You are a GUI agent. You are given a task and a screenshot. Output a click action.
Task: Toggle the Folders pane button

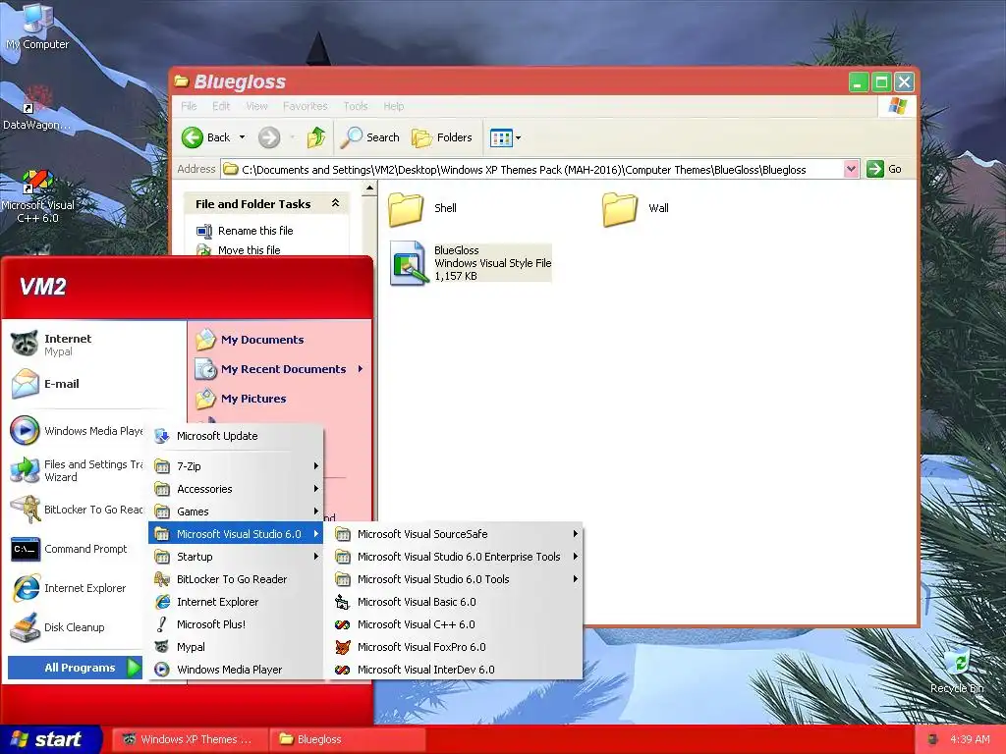click(441, 137)
